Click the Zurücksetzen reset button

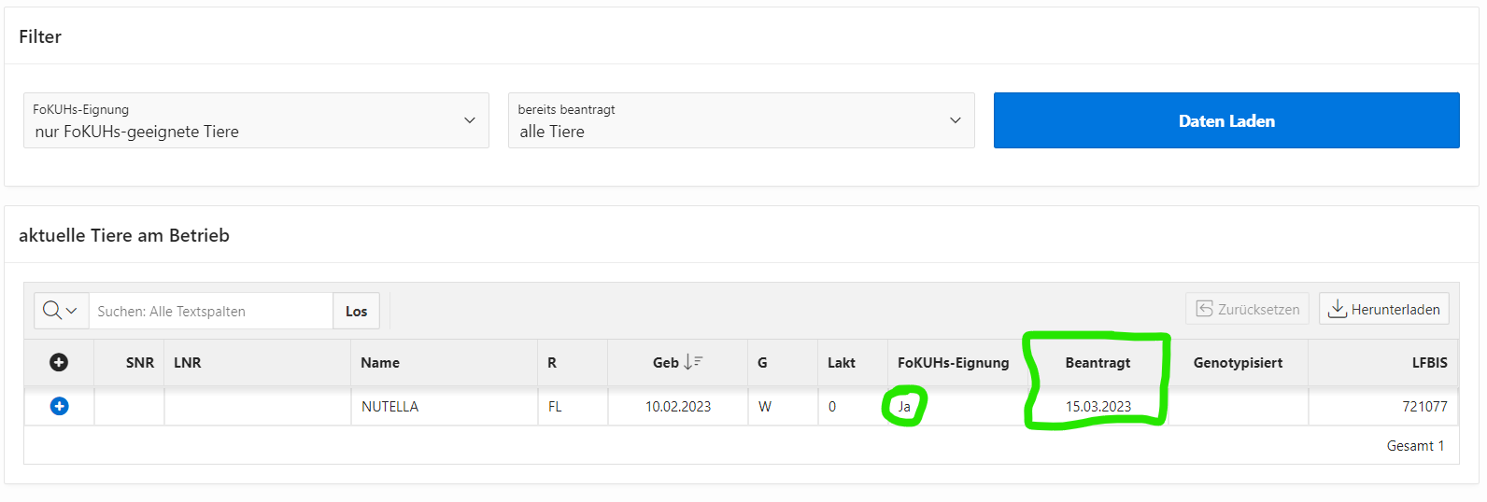coord(1247,309)
